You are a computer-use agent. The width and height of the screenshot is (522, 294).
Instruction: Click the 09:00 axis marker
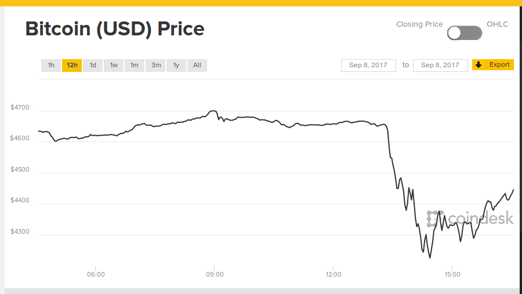tap(215, 274)
